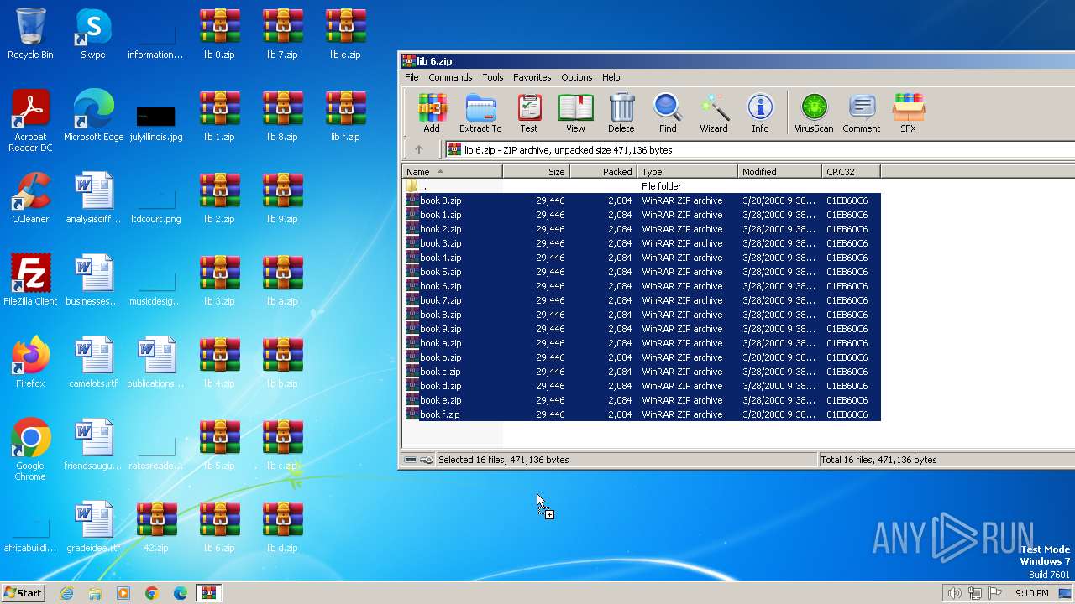Sort by Packed column header

coord(603,172)
